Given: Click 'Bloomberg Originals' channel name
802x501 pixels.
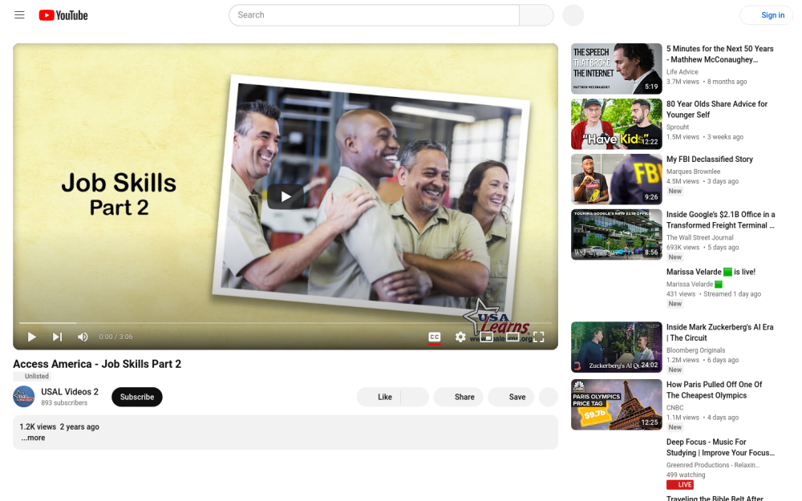Looking at the screenshot, I should [x=695, y=350].
